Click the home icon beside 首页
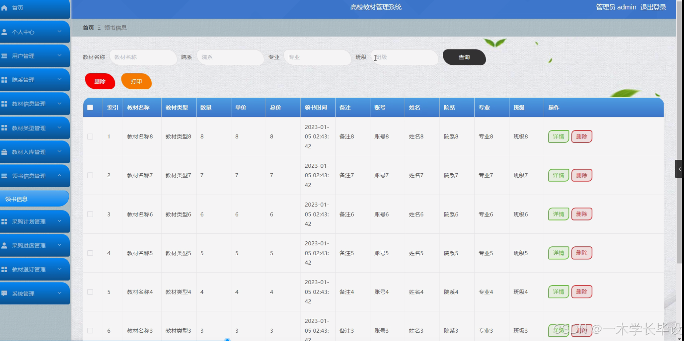This screenshot has height=341, width=684. click(4, 8)
